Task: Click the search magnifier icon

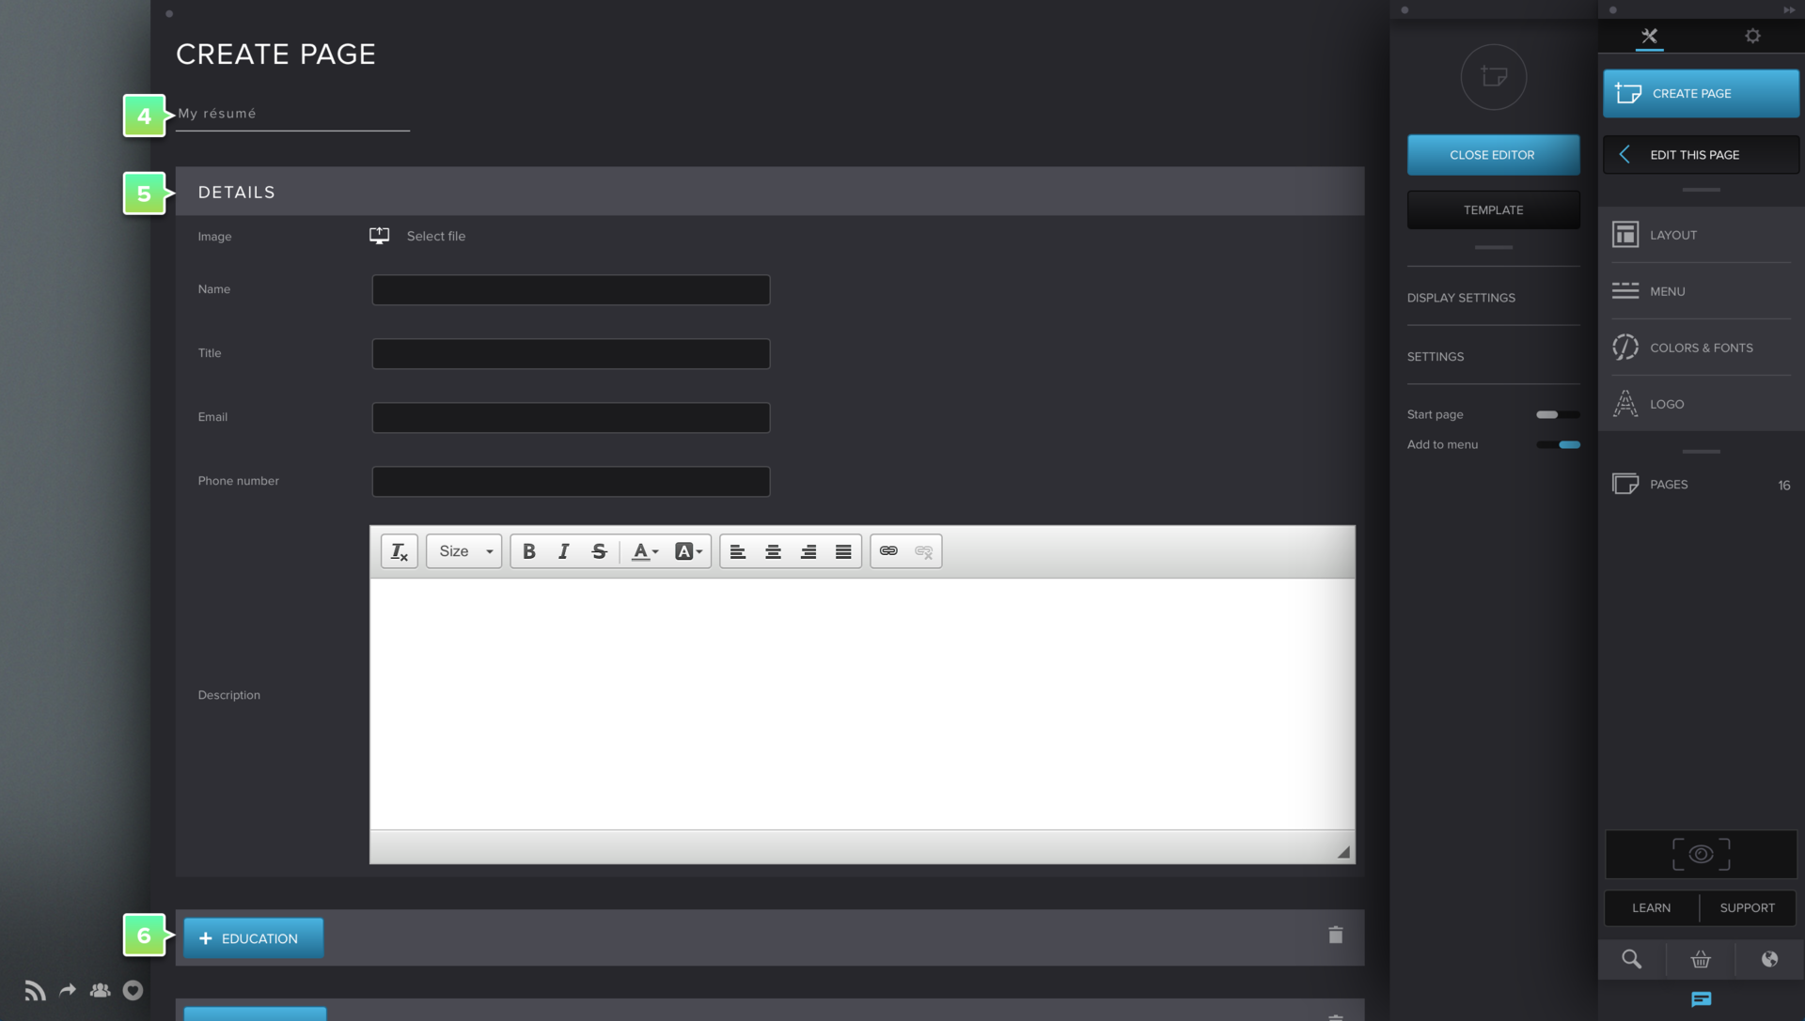Action: click(x=1632, y=959)
